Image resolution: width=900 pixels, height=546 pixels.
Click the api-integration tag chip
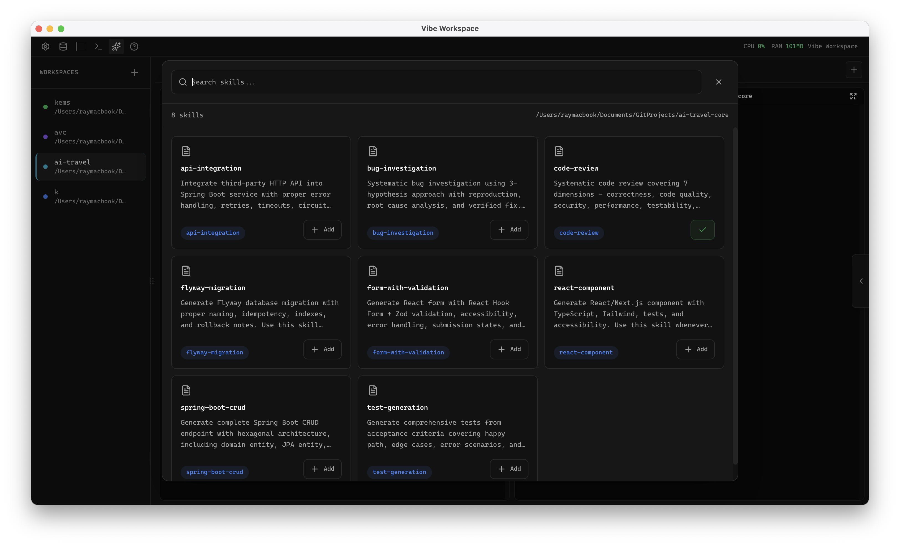213,233
